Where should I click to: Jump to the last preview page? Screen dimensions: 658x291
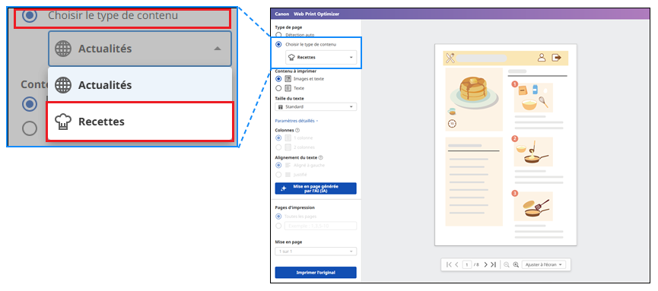494,264
